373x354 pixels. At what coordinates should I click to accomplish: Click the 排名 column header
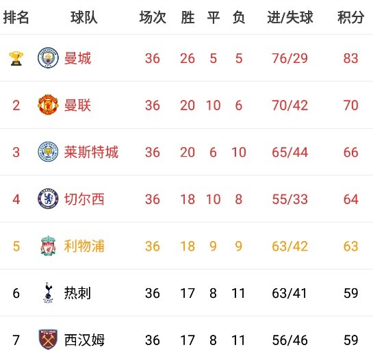(16, 17)
